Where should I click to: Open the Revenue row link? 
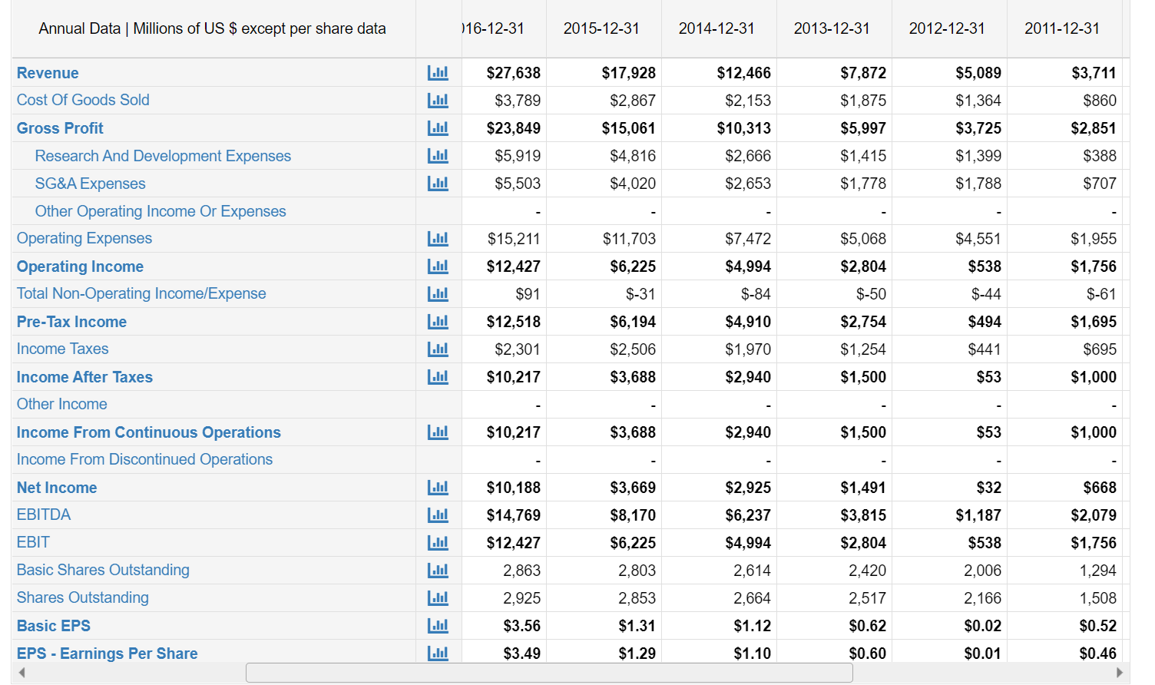click(x=48, y=72)
